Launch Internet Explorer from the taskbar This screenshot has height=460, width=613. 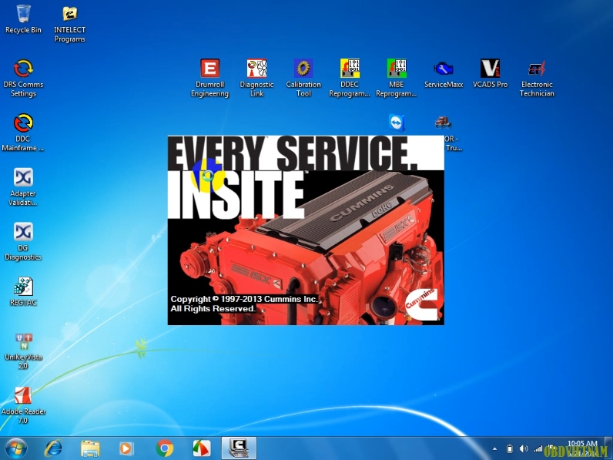click(53, 448)
